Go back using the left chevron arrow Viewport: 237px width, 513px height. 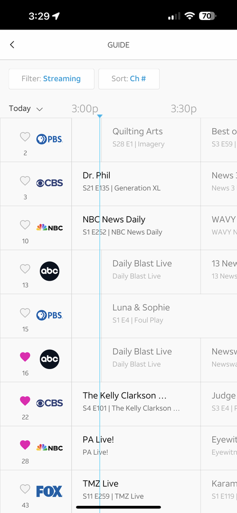(x=12, y=45)
